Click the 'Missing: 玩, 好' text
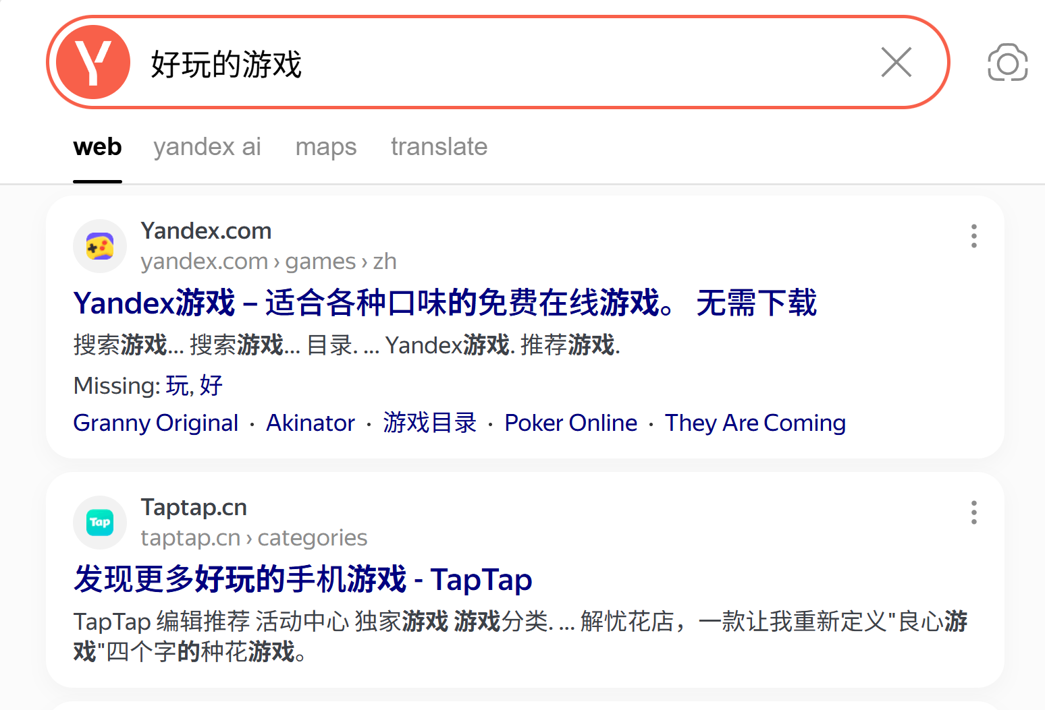1045x710 pixels. pos(148,386)
